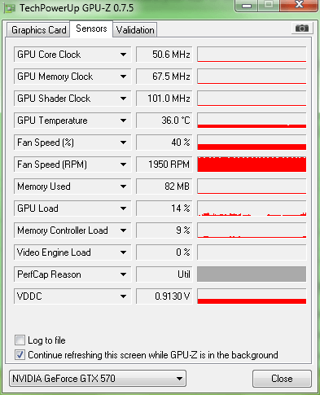This screenshot has width=320, height=395.
Task: Click the GPU-Z app icon in the title bar
Action: coord(9,8)
